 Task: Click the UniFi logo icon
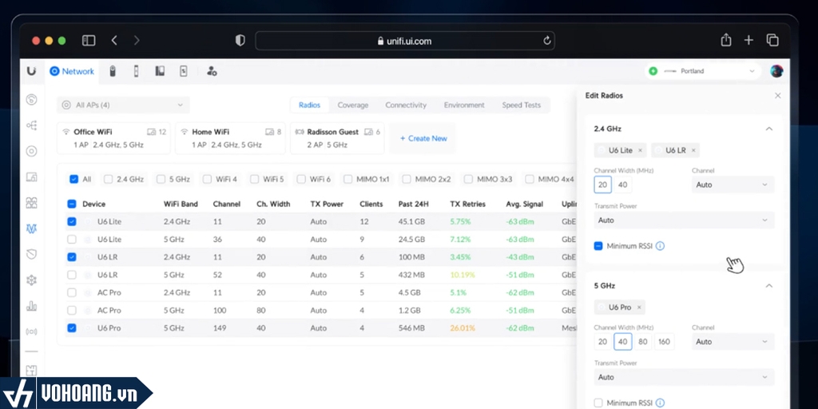click(x=31, y=71)
